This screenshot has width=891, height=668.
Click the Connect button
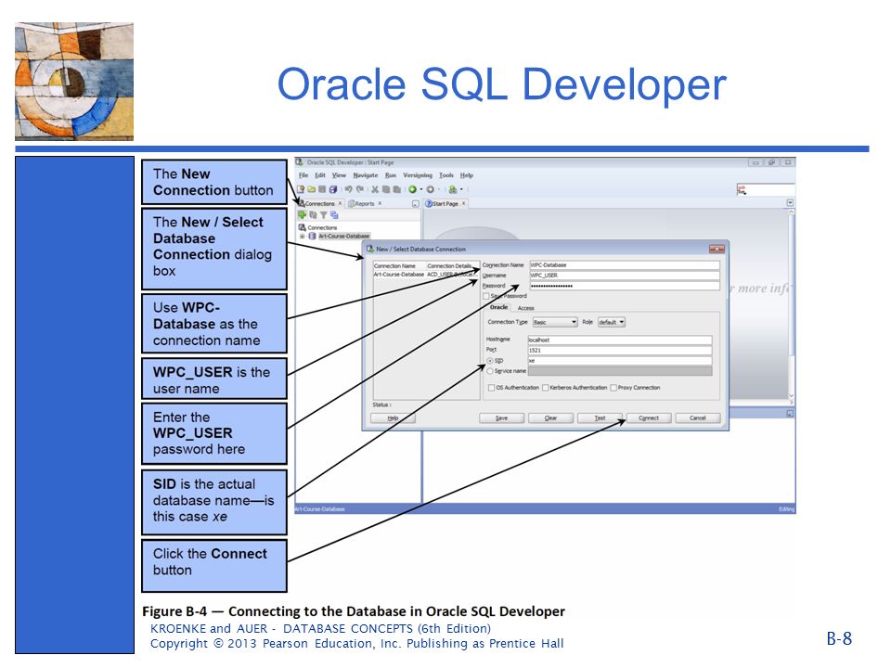tap(649, 418)
